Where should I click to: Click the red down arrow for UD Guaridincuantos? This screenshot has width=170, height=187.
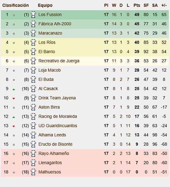tap(14, 126)
